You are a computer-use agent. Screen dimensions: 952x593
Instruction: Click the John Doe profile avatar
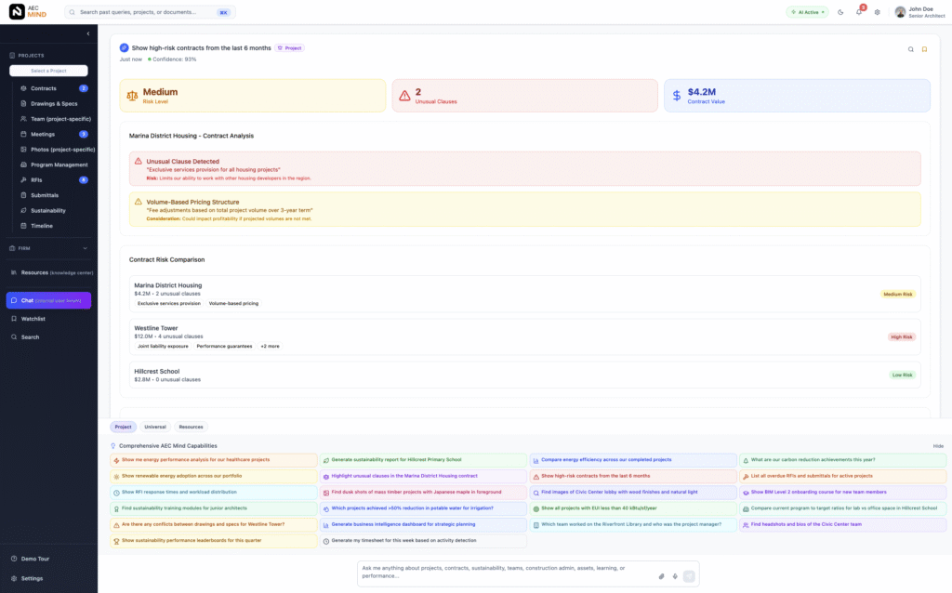[898, 12]
